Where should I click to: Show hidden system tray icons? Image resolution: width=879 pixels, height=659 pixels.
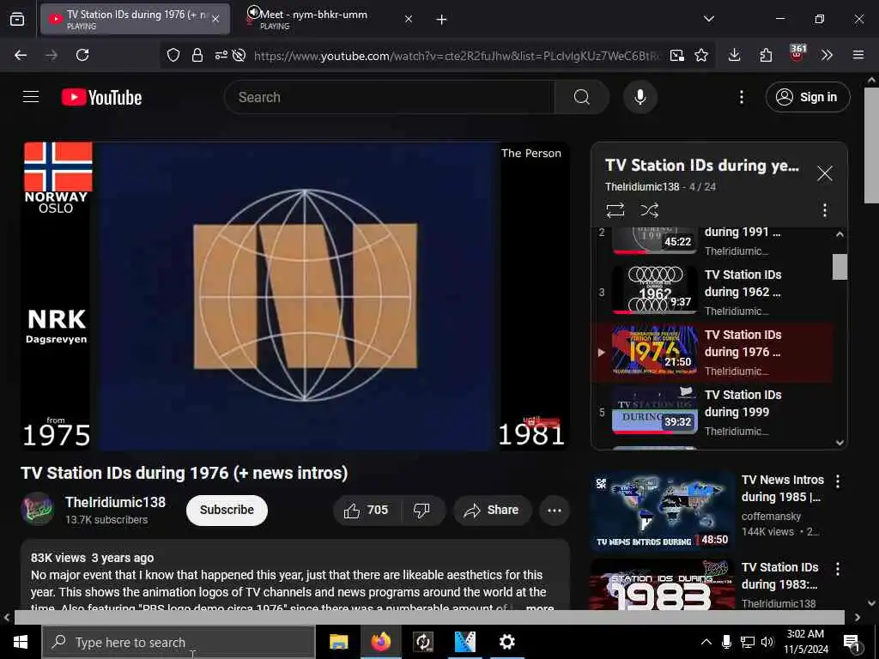click(706, 642)
